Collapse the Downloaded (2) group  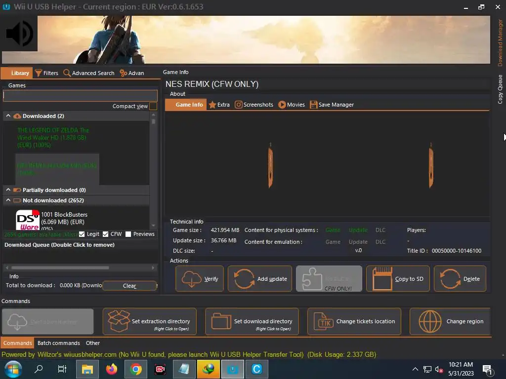coord(8,115)
